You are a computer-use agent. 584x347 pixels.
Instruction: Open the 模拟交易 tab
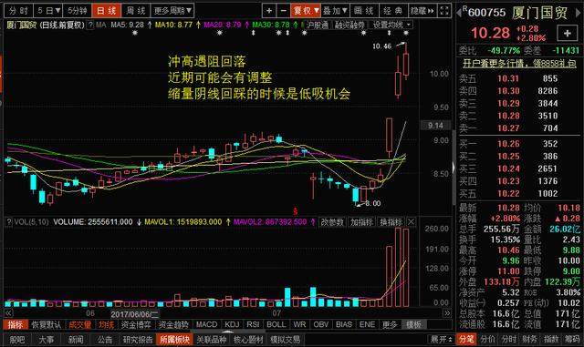pos(286,340)
